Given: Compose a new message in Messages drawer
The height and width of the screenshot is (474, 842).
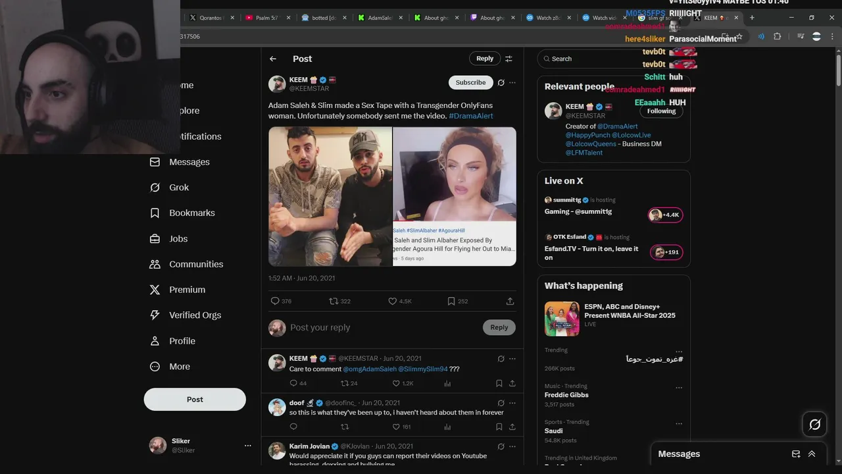Looking at the screenshot, I should click(796, 454).
